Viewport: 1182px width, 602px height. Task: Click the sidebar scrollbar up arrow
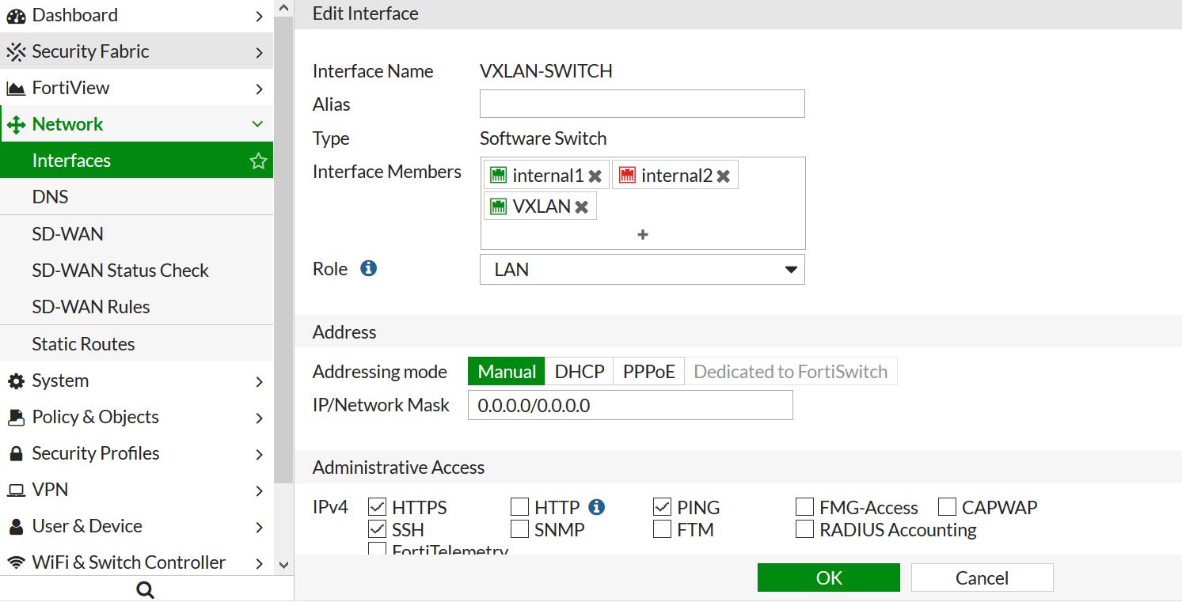click(x=283, y=6)
